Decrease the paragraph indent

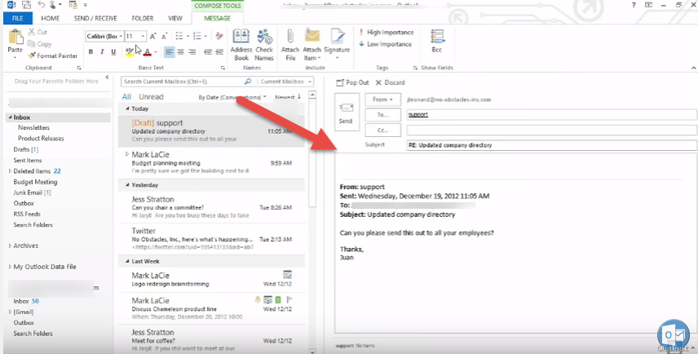(x=207, y=51)
